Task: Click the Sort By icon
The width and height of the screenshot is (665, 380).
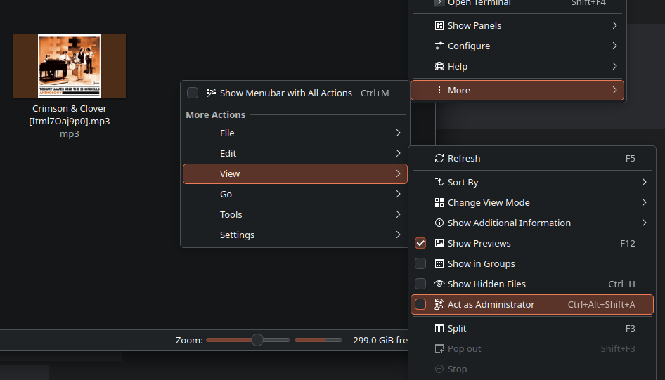Action: coord(439,182)
